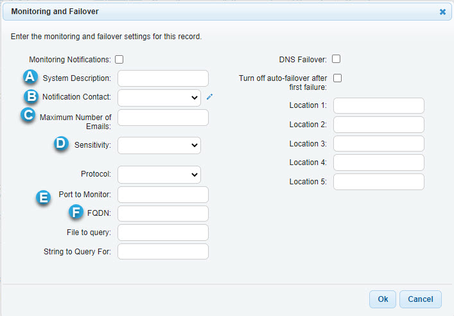
Task: Click the blue D marker badge
Action: click(61, 143)
